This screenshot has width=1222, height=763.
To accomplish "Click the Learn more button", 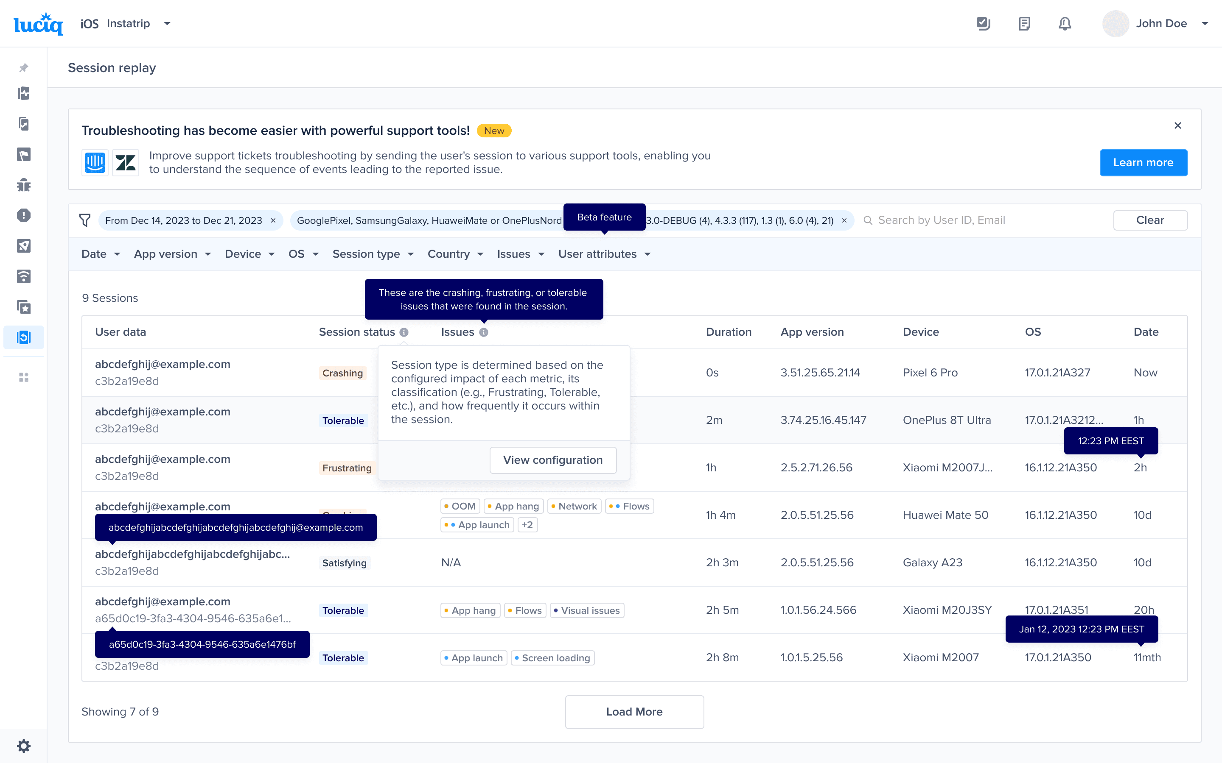I will pyautogui.click(x=1143, y=162).
